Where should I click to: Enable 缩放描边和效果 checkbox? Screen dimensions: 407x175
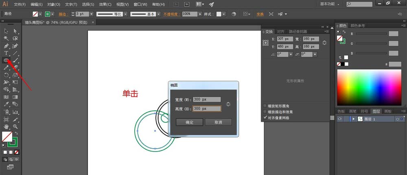pyautogui.click(x=265, y=112)
